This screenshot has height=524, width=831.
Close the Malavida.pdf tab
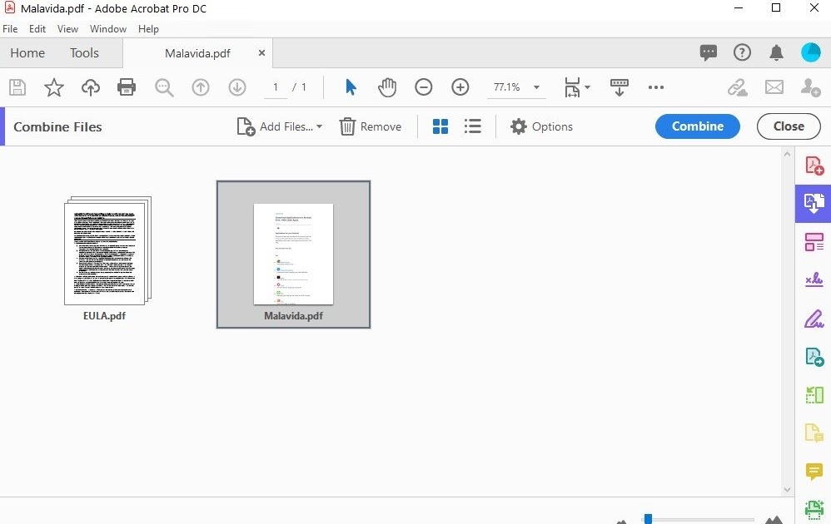(261, 53)
